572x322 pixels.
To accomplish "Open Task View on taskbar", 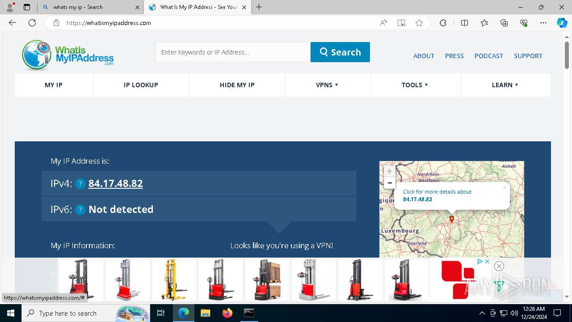I will (x=161, y=313).
